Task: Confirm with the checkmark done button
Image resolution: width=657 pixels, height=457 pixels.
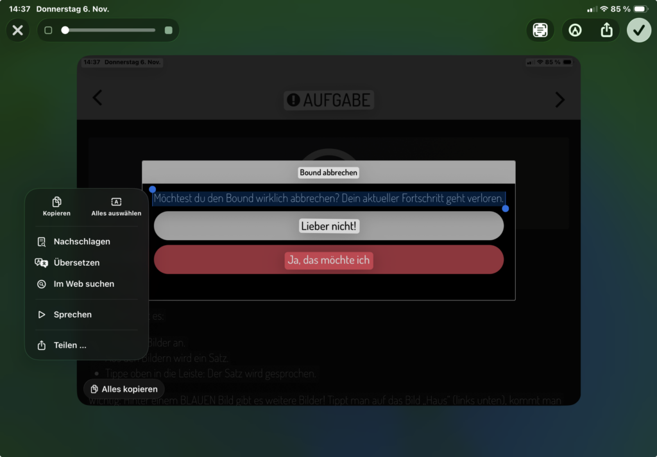Action: [638, 30]
